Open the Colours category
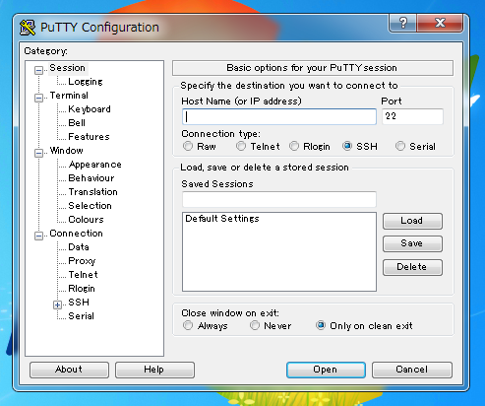Image resolution: width=485 pixels, height=406 pixels. 86,220
